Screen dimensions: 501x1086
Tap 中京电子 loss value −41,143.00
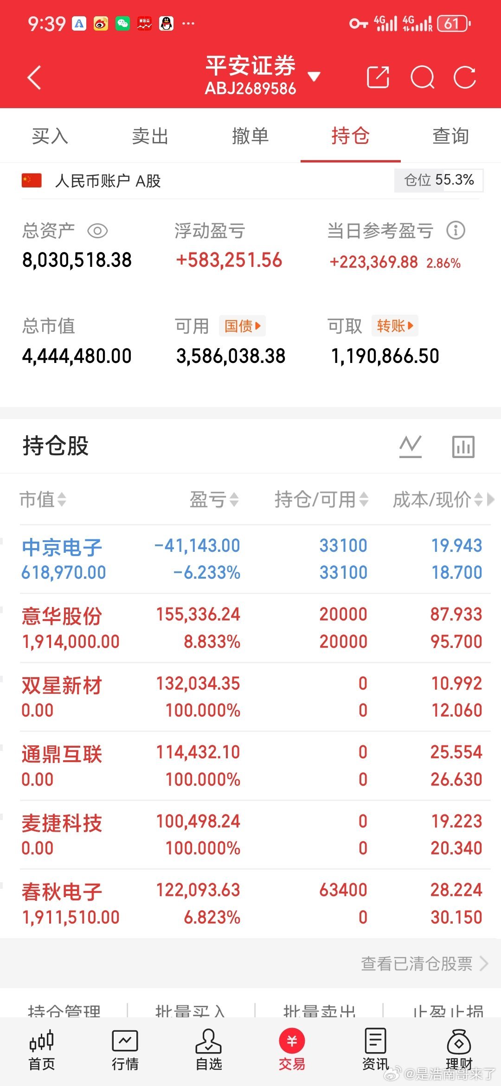pyautogui.click(x=197, y=545)
